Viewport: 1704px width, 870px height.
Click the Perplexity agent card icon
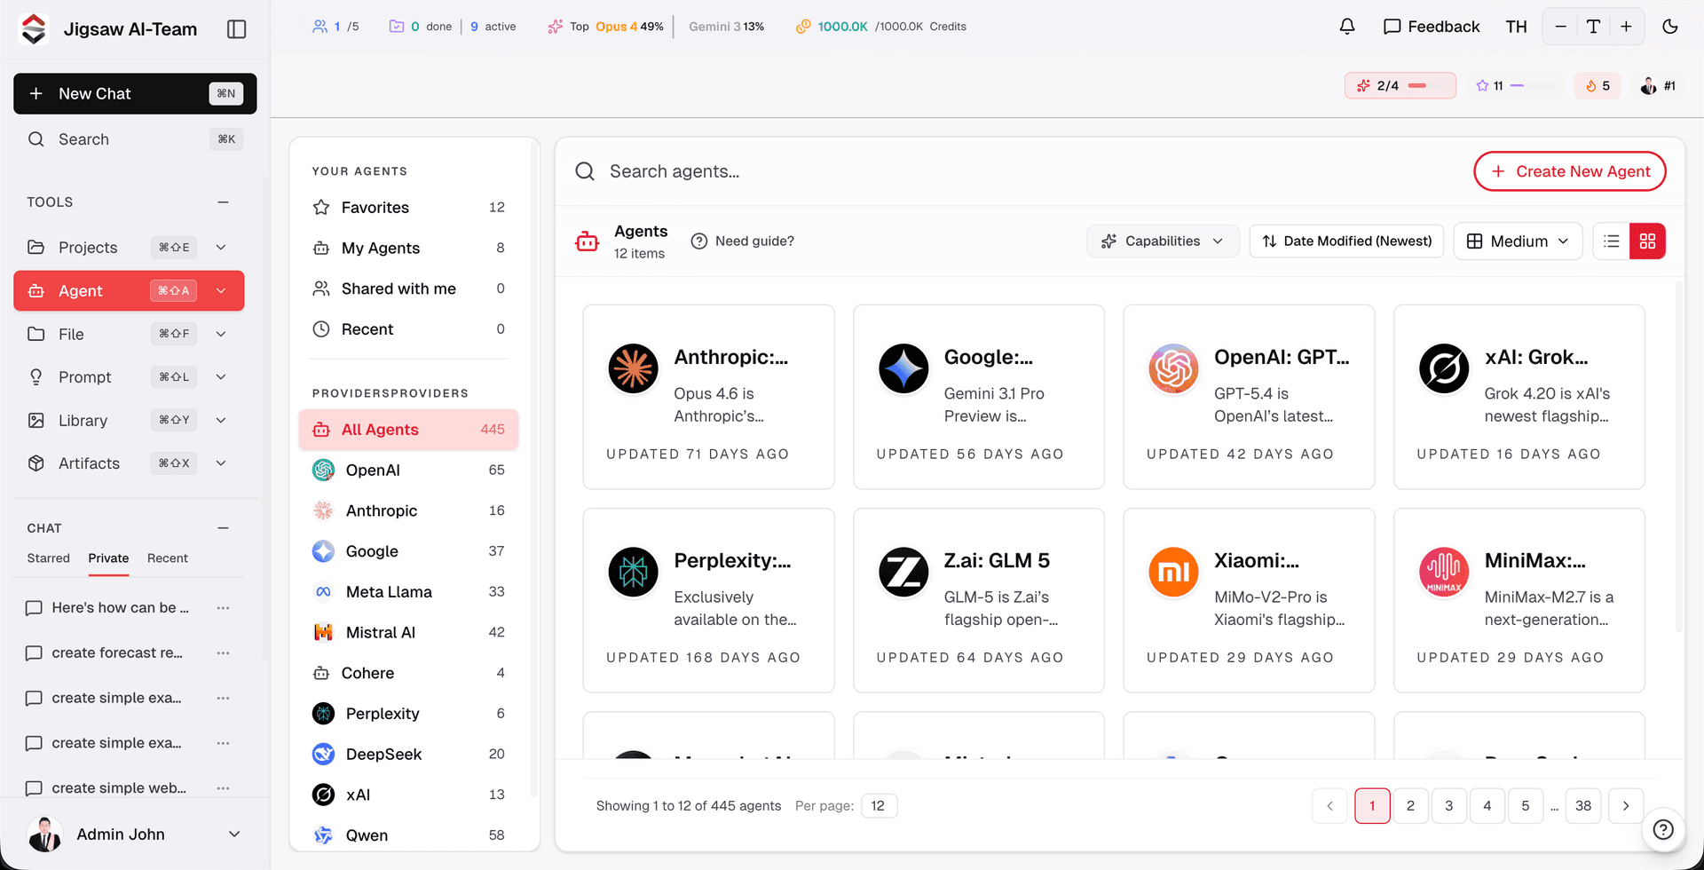point(633,572)
